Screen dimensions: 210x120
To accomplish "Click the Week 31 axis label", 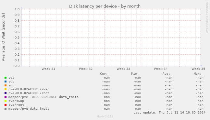I will pyautogui.click(x=48, y=69).
